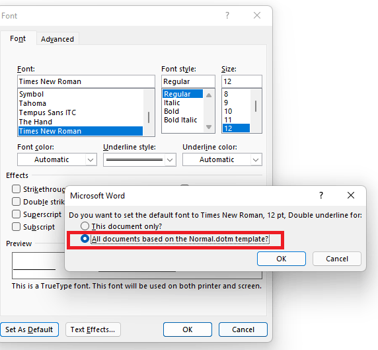Click the Font style list up arrow
Viewport: 378px width, 350px height.
209,95
